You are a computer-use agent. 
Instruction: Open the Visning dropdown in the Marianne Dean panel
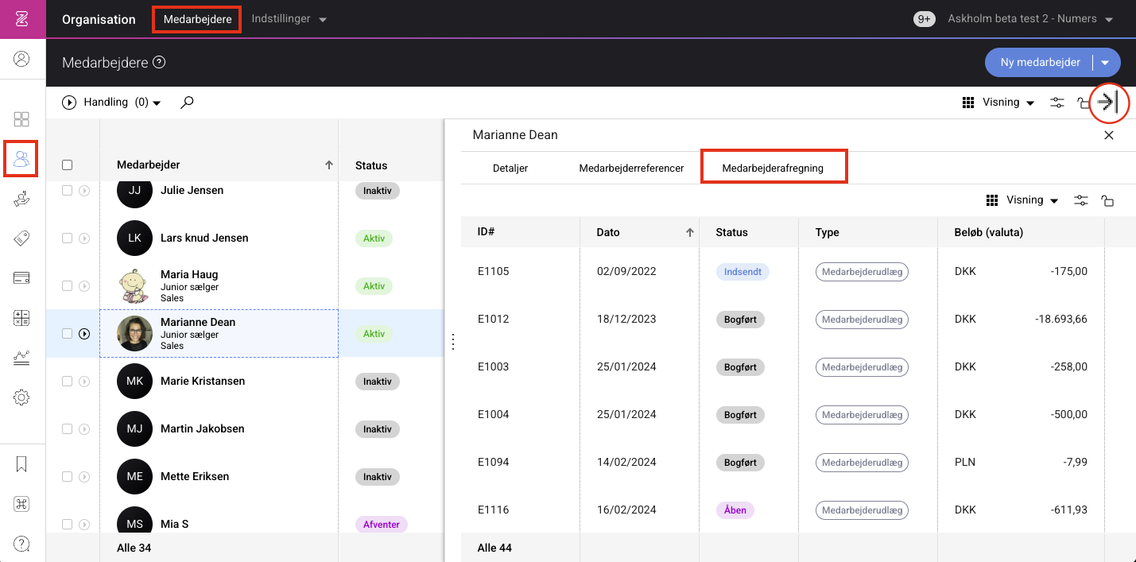[x=1022, y=200]
